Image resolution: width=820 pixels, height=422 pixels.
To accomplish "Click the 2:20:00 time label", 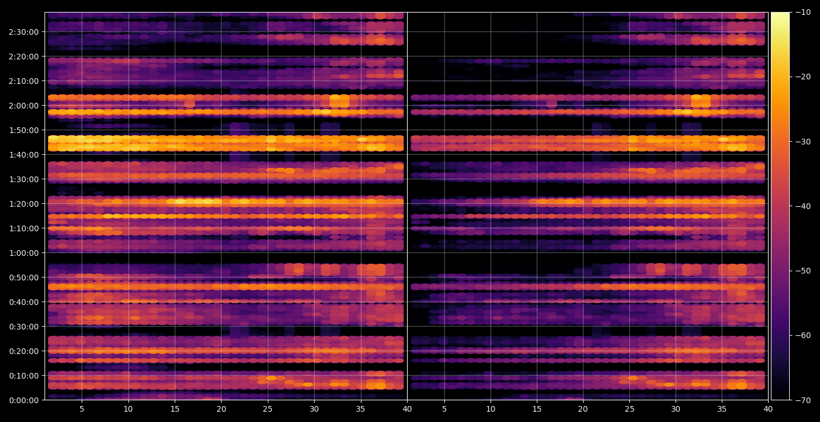I will coord(23,57).
